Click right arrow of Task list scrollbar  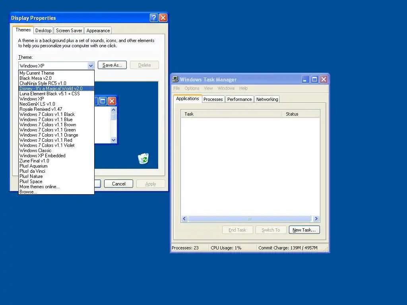(316, 219)
